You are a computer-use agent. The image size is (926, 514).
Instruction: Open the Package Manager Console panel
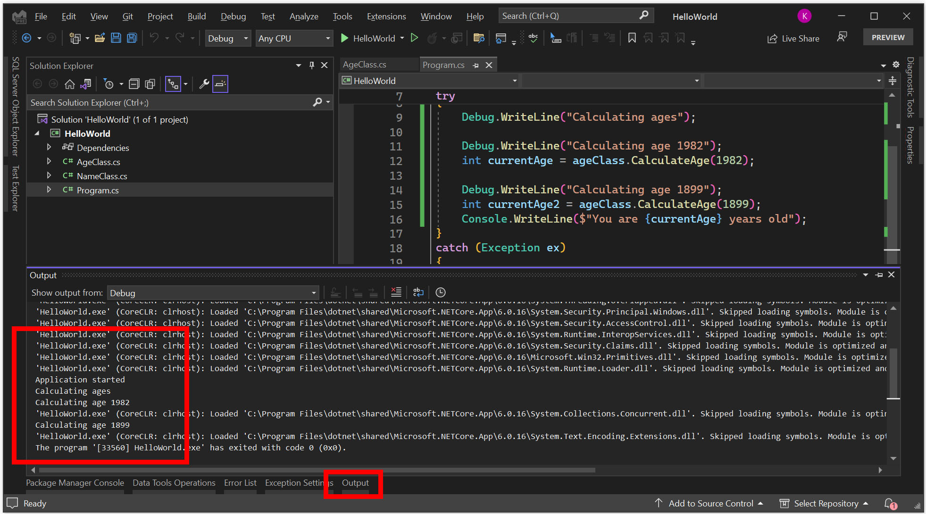[75, 482]
